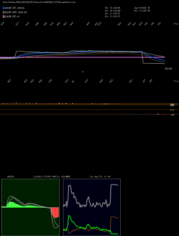This screenshot has width=179, height=236.
Task: Click the '(14 day) 79, +8, -68' ADX values
Action: (x=100, y=176)
